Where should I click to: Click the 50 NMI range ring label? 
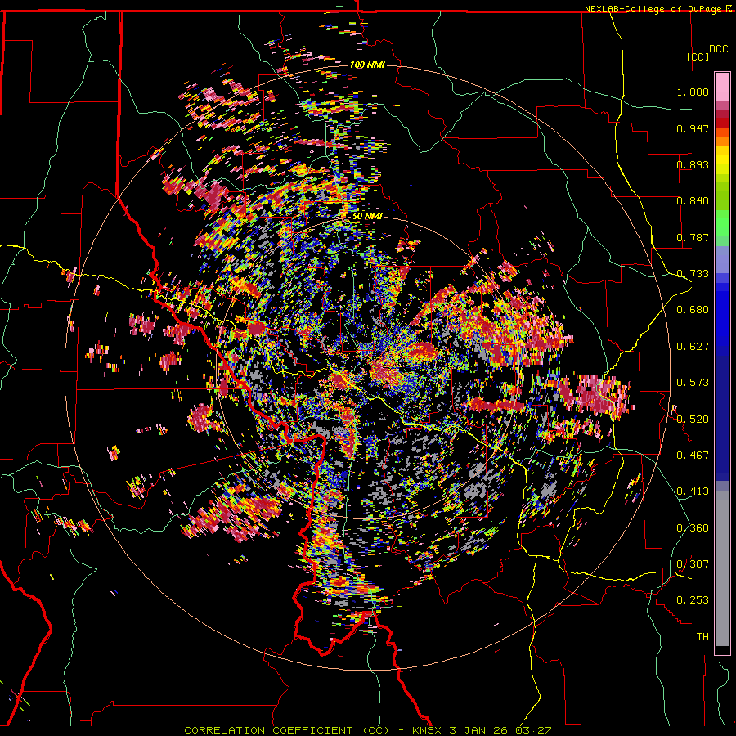click(x=367, y=216)
